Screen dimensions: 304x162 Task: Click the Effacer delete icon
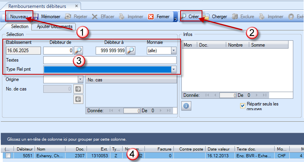point(94,17)
